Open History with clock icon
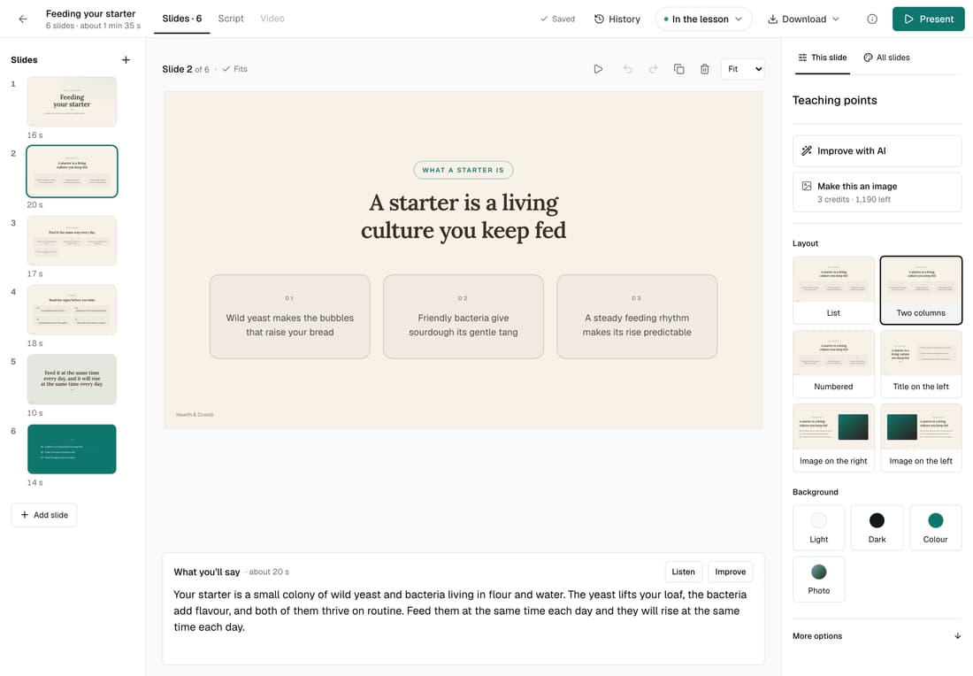 click(617, 19)
